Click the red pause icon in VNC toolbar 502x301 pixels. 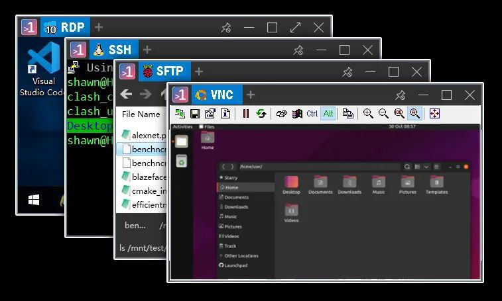point(246,114)
